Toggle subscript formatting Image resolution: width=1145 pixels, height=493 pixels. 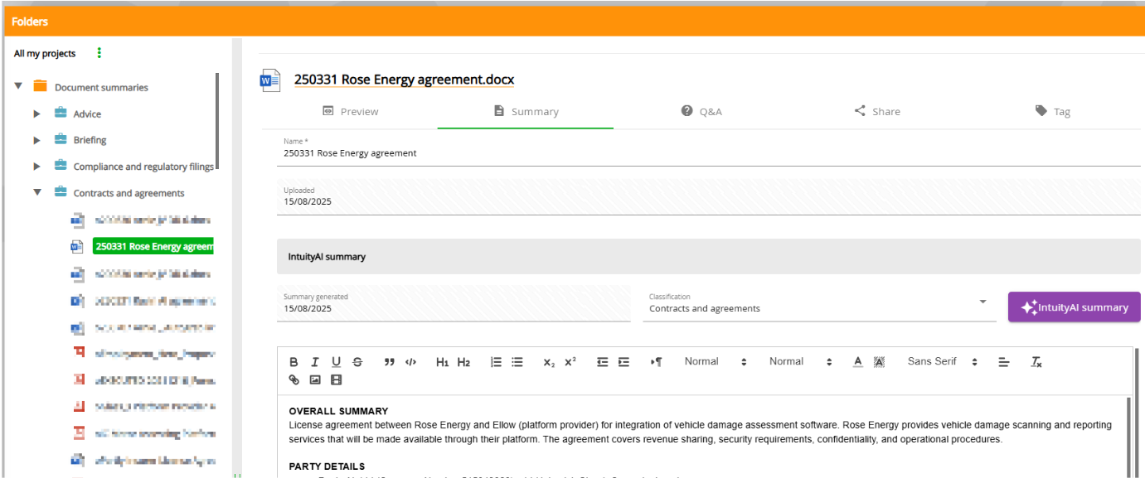click(549, 362)
